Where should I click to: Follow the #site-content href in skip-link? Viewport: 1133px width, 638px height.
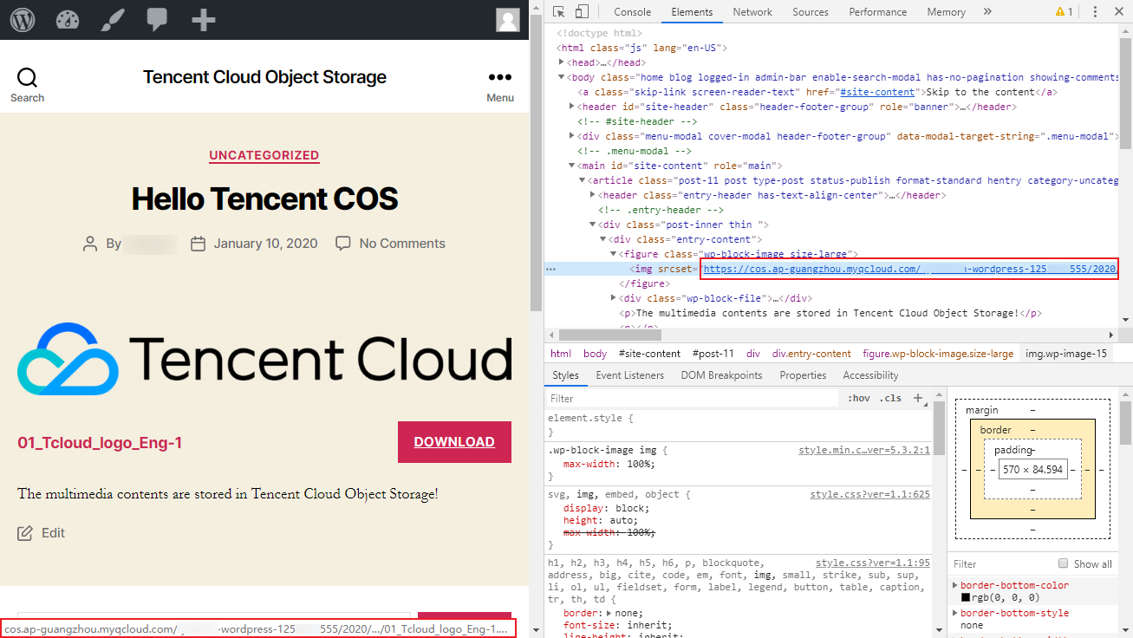(876, 92)
